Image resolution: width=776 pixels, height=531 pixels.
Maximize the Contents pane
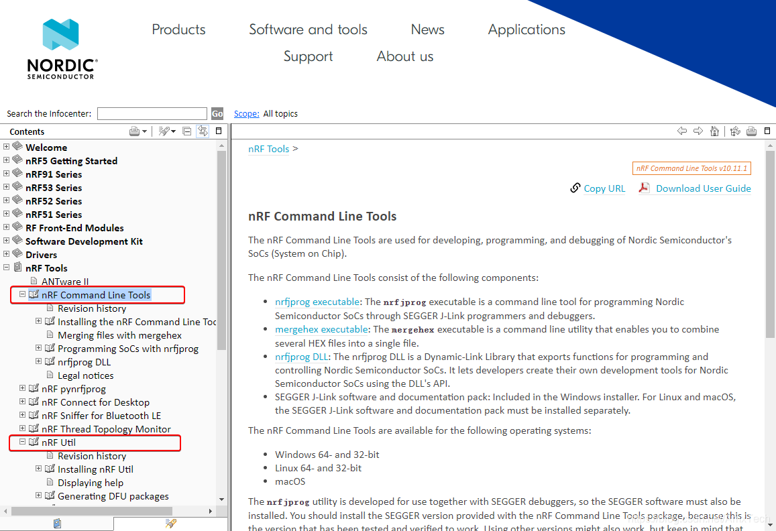coord(219,131)
